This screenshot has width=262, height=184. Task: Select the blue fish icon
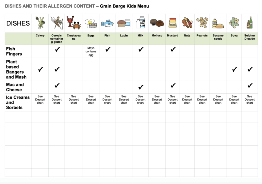click(x=107, y=23)
